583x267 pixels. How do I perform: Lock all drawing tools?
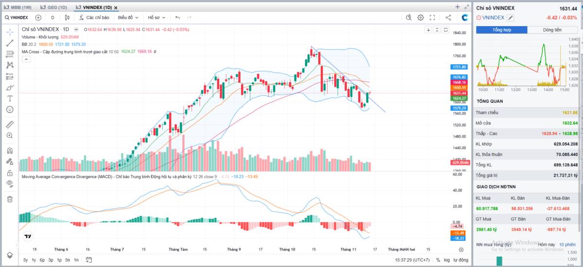[10, 173]
